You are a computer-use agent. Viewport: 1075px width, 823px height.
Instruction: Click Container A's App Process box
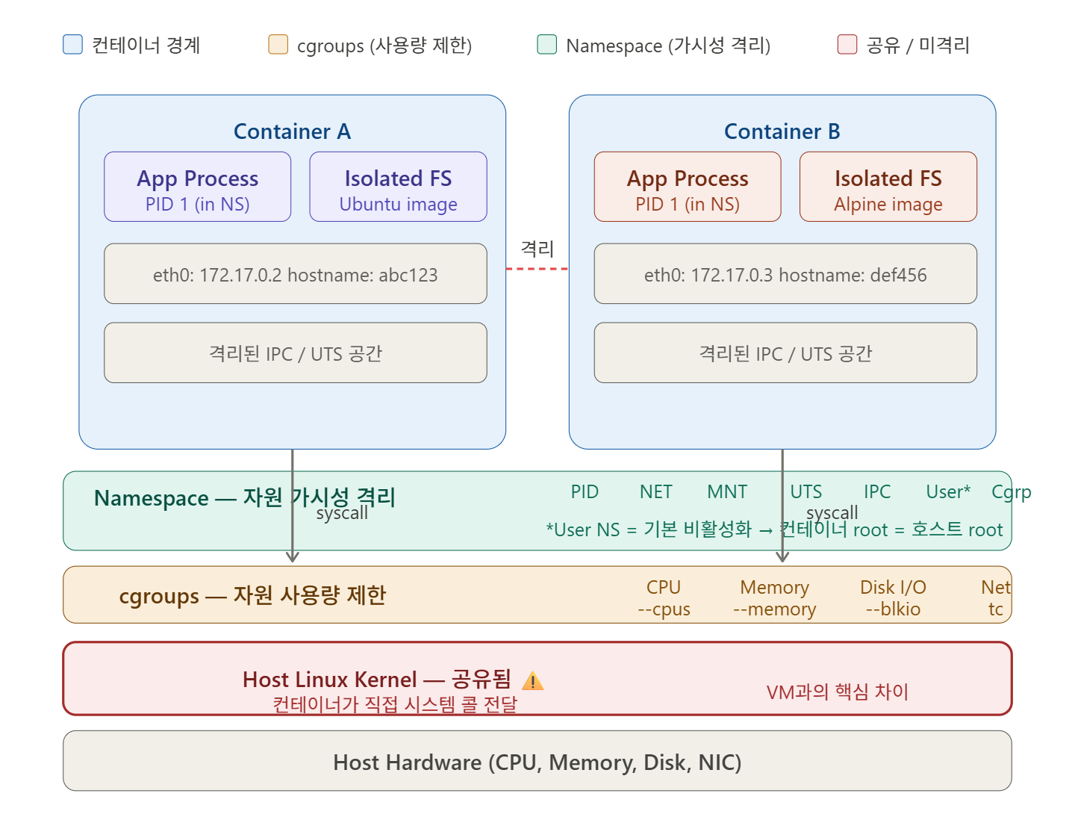(x=197, y=187)
